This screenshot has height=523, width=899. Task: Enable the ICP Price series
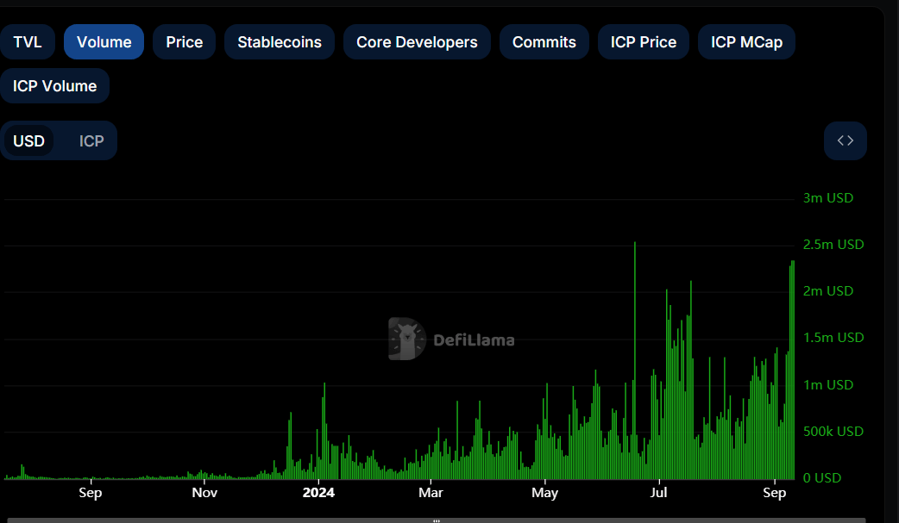click(643, 42)
